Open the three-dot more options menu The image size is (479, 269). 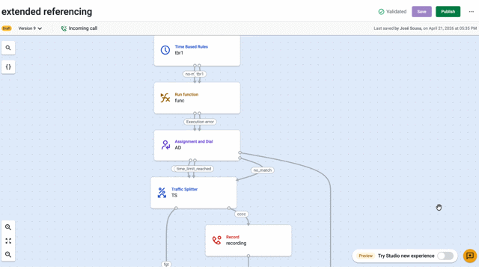(471, 12)
